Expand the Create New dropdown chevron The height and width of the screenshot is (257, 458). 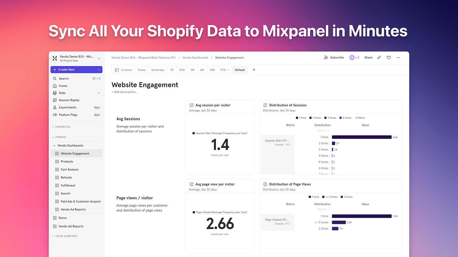tap(98, 69)
